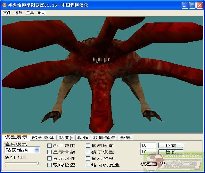The height and width of the screenshot is (173, 205).
Task: Maximize the model viewer window
Action: [x=192, y=5]
